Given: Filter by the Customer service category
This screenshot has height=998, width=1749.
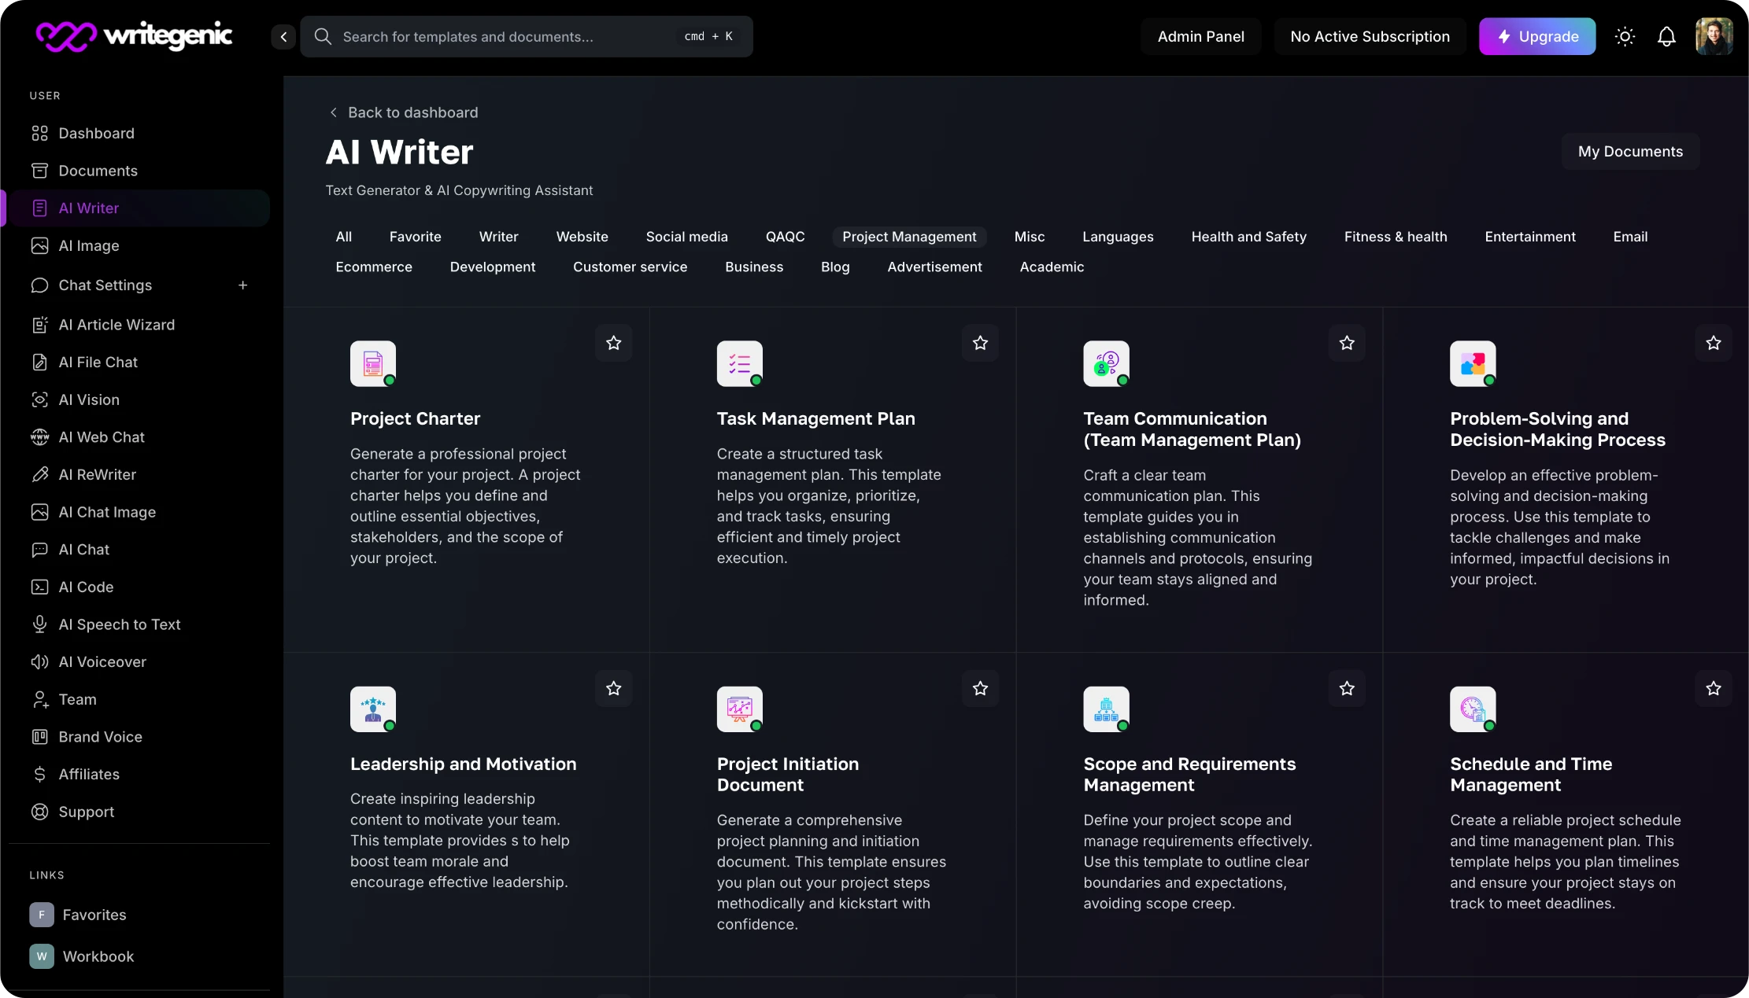Looking at the screenshot, I should pos(630,267).
